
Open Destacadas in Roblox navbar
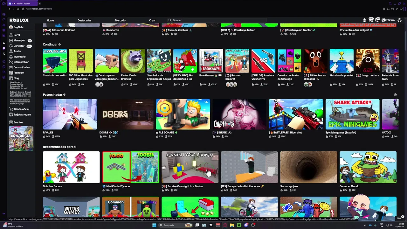tap(84, 20)
